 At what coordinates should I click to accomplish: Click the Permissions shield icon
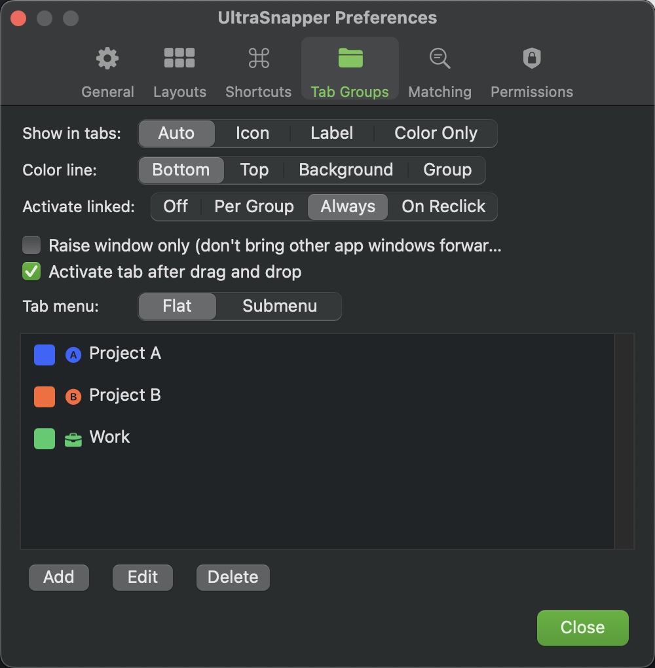[531, 58]
